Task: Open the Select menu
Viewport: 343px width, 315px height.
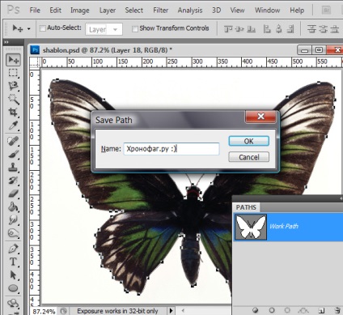Action: (133, 11)
